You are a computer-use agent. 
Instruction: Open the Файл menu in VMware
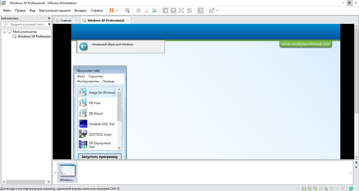[x=7, y=10]
